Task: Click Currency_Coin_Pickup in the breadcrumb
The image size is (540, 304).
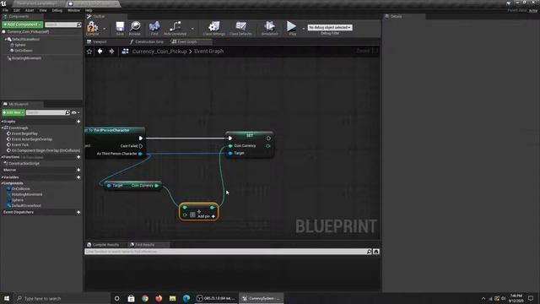Action: (x=159, y=52)
